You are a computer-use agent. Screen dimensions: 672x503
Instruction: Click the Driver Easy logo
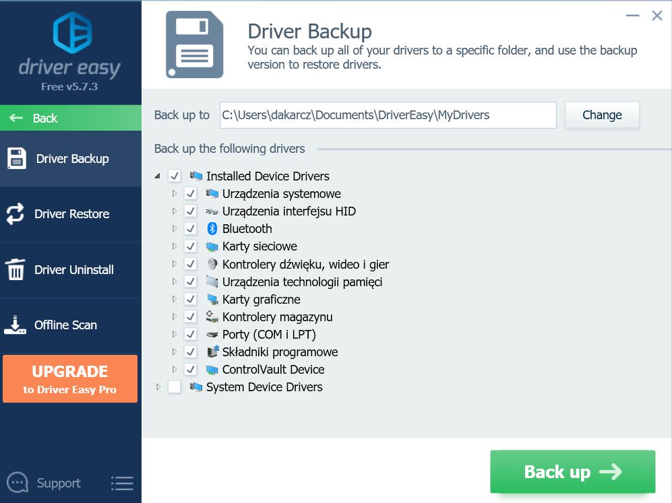[x=71, y=39]
